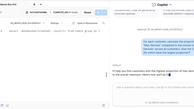Image resolution: width=194 pixels, height=109 pixels.
Task: Toggle the results pane layout icon
Action: [x=7, y=105]
